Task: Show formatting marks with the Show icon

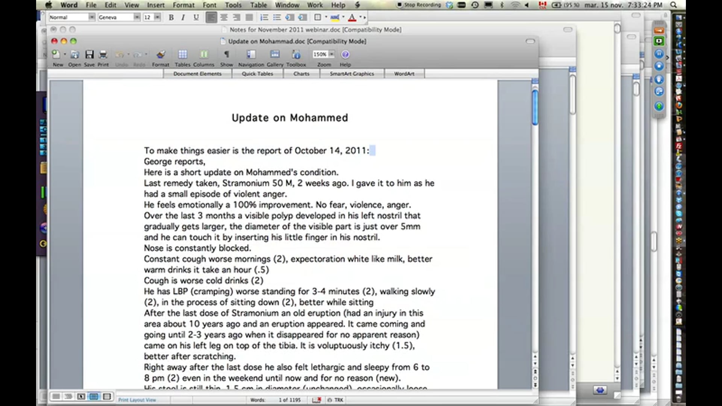Action: [x=226, y=55]
